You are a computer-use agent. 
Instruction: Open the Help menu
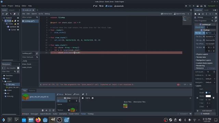30,6
